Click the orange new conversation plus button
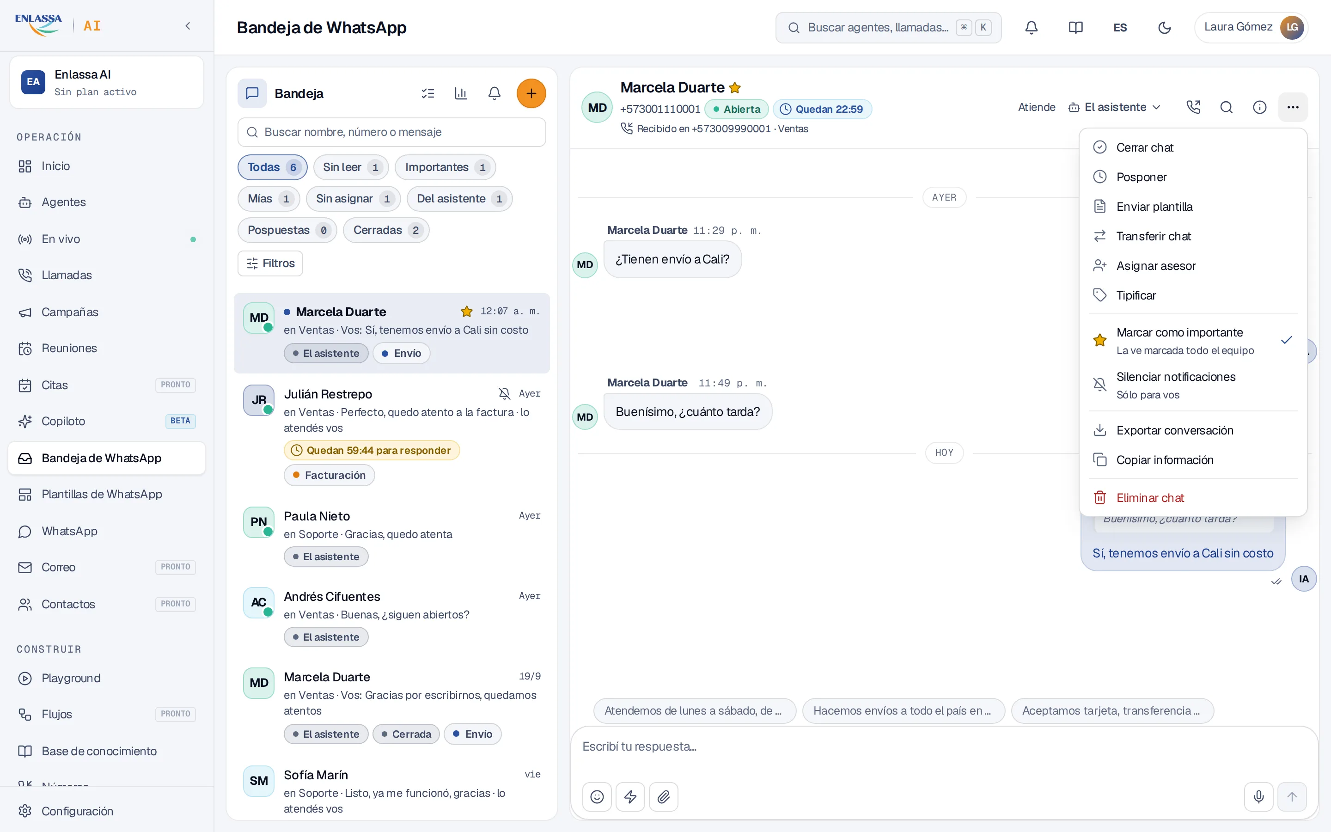Viewport: 1331px width, 832px height. click(531, 93)
